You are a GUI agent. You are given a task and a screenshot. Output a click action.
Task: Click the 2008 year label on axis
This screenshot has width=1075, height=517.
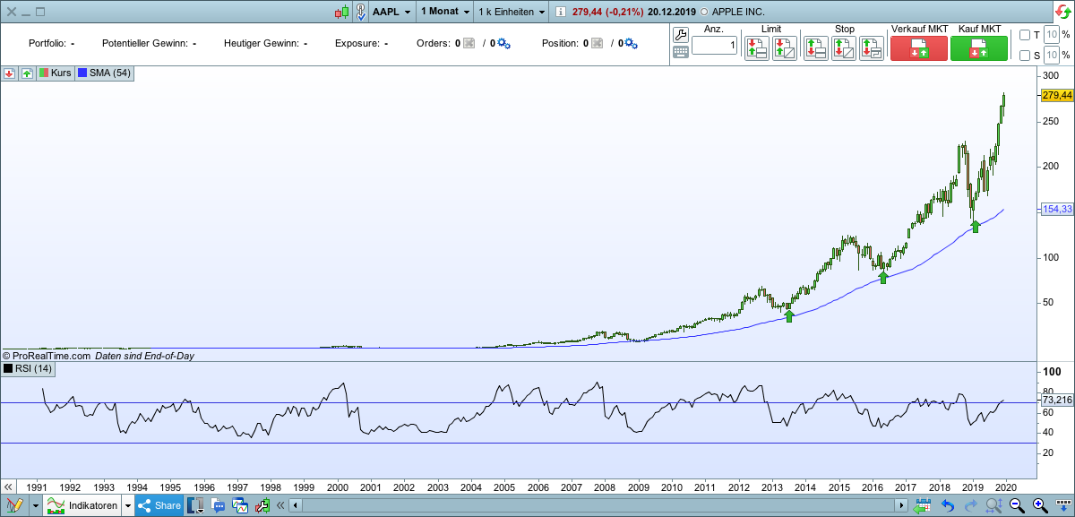[x=605, y=487]
